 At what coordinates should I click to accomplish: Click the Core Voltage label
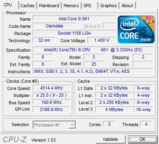(x=73, y=41)
